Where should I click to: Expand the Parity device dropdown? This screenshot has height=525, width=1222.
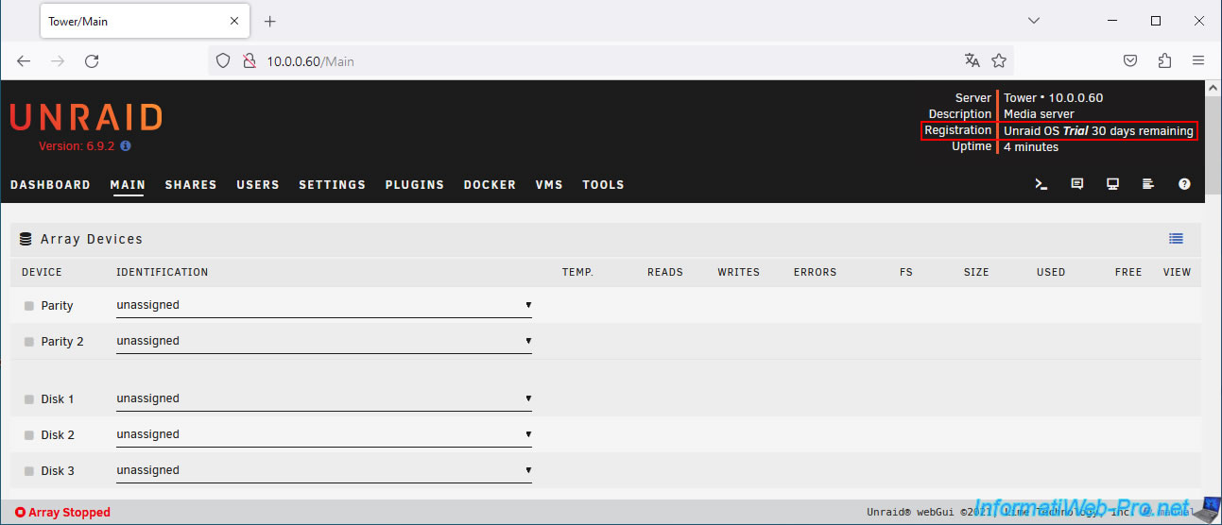323,306
